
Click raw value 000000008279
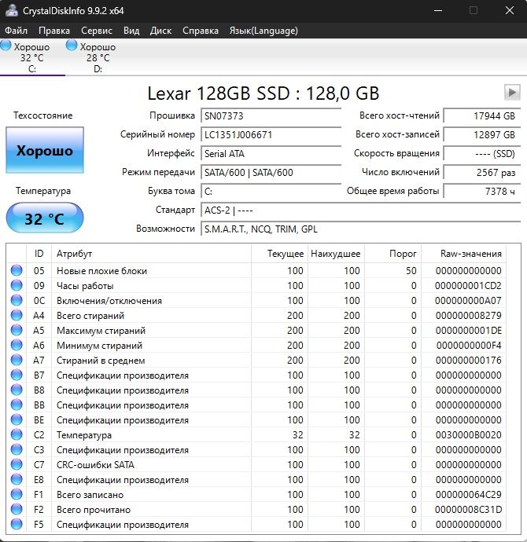tap(468, 315)
